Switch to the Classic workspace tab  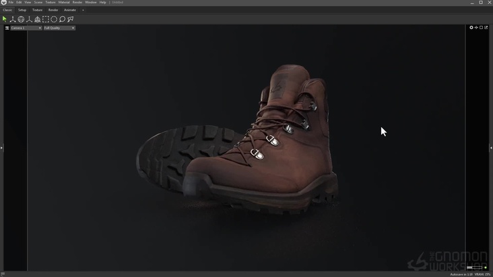[7, 10]
